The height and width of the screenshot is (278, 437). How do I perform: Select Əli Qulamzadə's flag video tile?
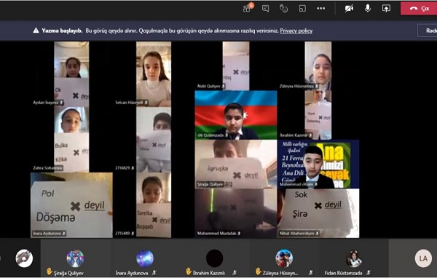coord(236,115)
